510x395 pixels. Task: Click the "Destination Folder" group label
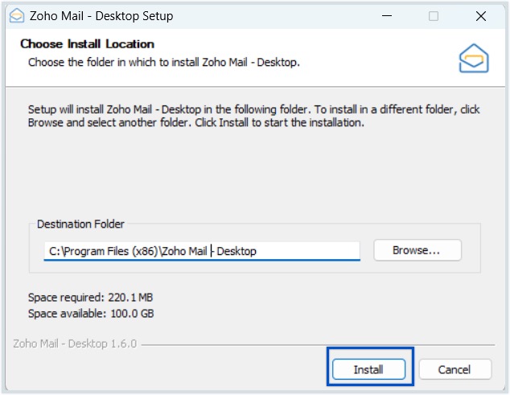point(80,224)
